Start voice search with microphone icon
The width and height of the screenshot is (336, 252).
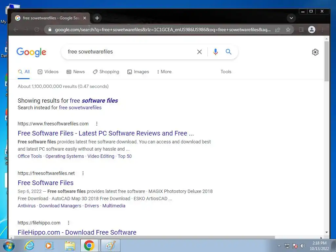[x=215, y=52]
